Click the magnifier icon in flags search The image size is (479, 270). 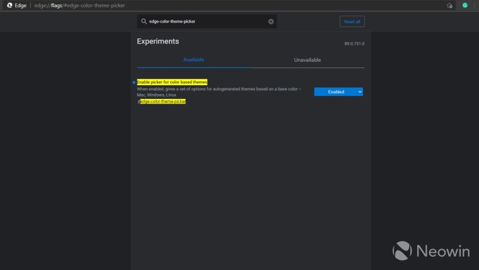[x=144, y=21]
